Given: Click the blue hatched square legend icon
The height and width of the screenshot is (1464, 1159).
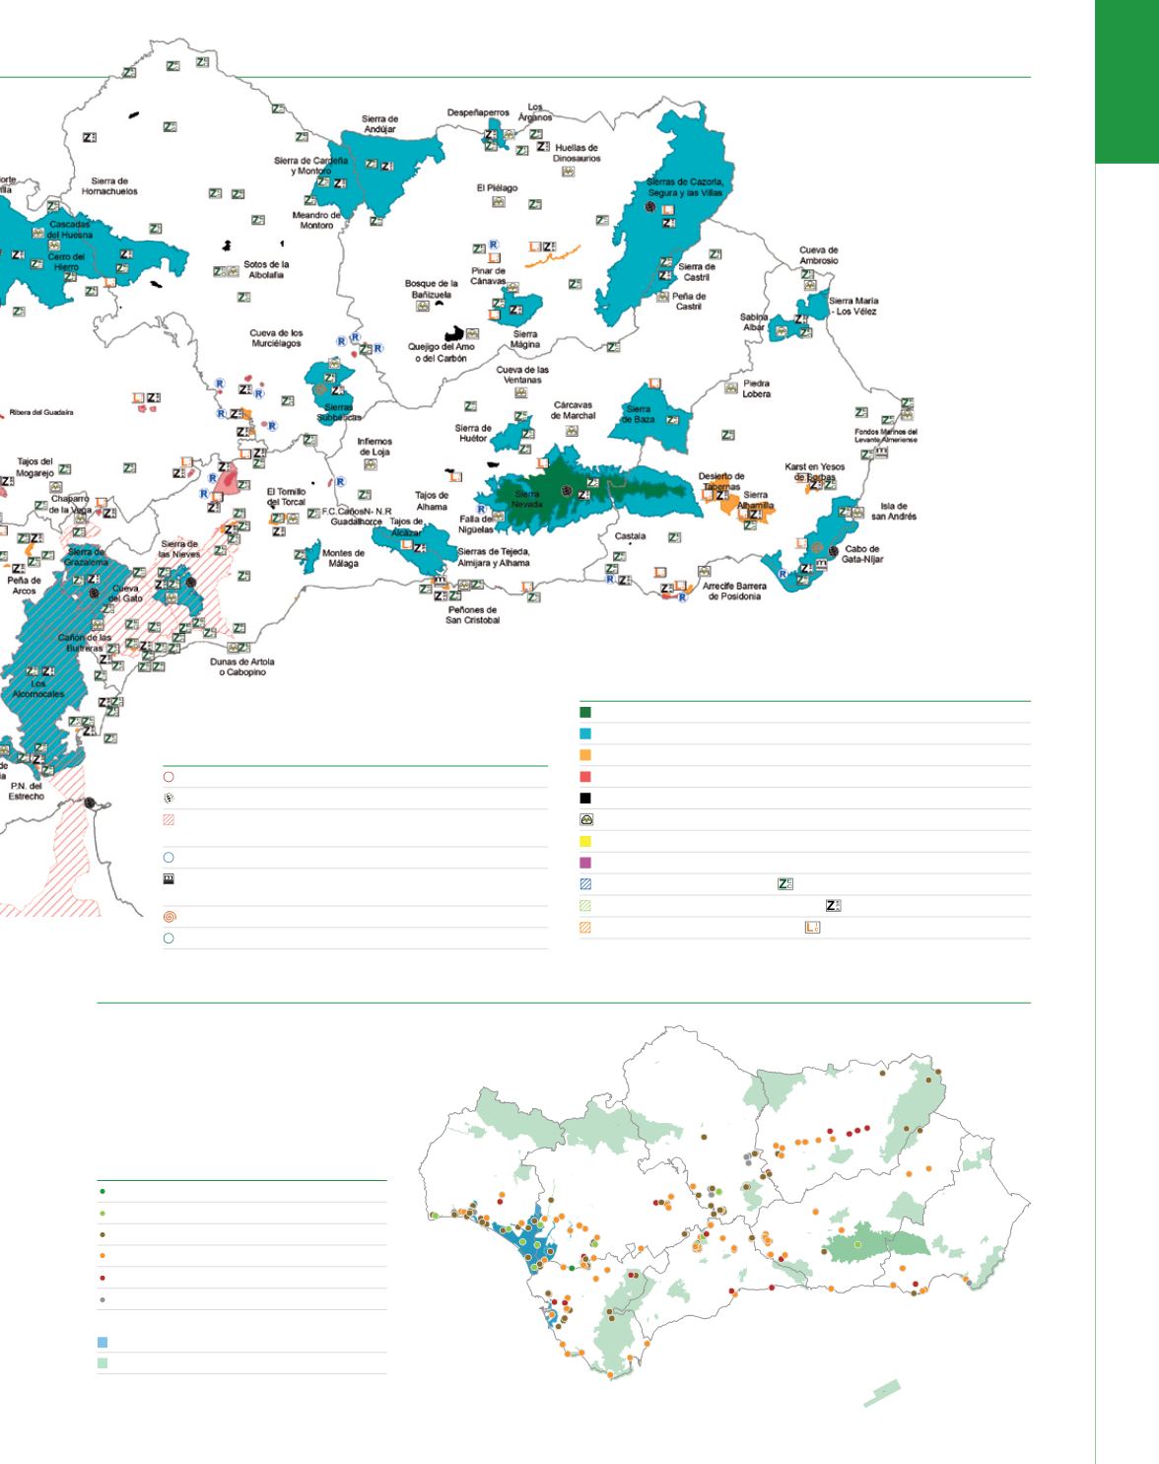Looking at the screenshot, I should 585,884.
